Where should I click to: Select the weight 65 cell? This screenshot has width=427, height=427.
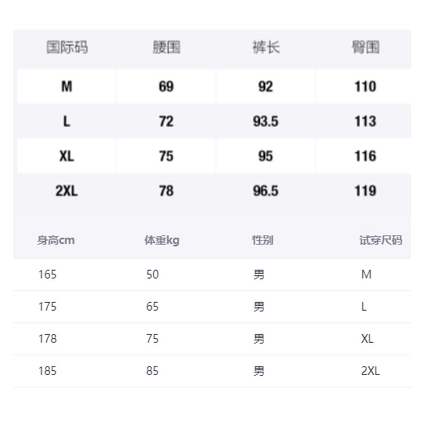pos(153,307)
